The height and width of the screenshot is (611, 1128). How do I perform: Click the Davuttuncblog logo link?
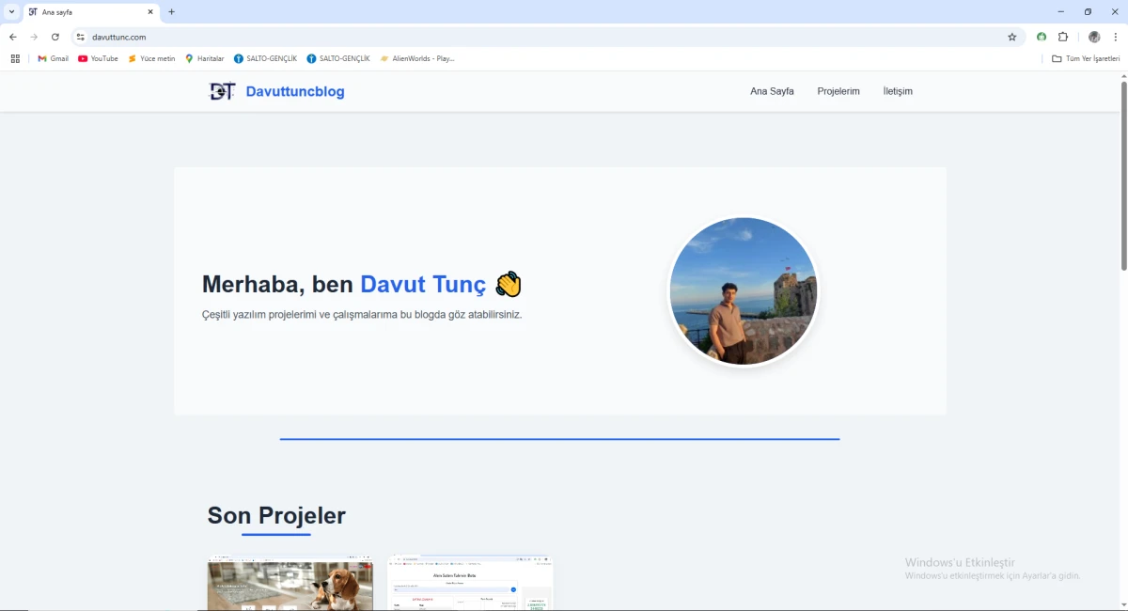tap(276, 91)
